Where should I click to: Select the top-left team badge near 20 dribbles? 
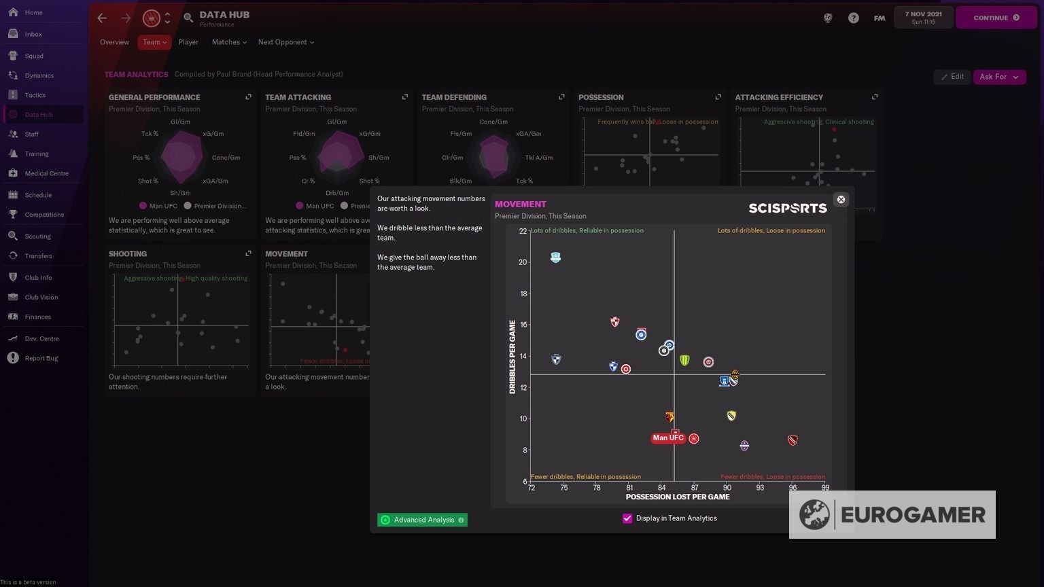[555, 257]
